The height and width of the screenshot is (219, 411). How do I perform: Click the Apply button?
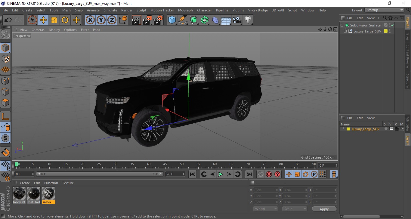[324, 209]
